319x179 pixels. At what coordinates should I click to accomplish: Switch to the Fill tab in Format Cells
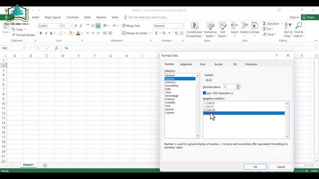pos(235,64)
